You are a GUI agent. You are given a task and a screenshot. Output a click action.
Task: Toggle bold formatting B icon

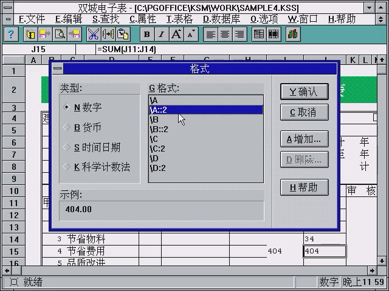[147, 34]
